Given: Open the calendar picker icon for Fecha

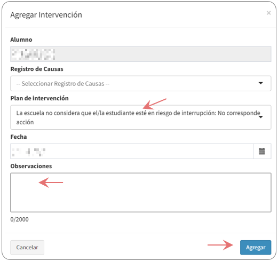Looking at the screenshot, I should click(x=262, y=151).
